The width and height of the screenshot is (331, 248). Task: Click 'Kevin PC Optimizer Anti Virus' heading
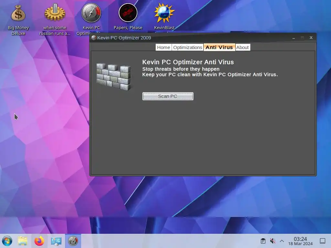[188, 62]
